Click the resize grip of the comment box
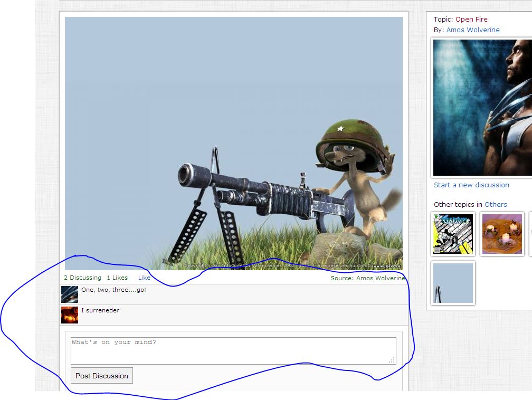 coord(392,360)
